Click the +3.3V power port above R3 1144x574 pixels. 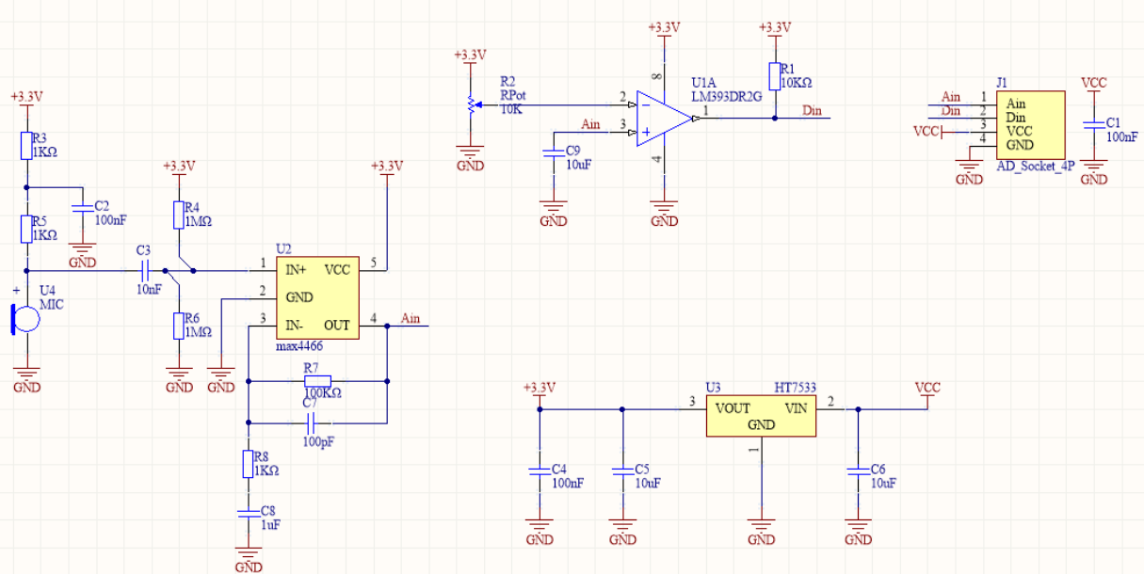pyautogui.click(x=26, y=99)
